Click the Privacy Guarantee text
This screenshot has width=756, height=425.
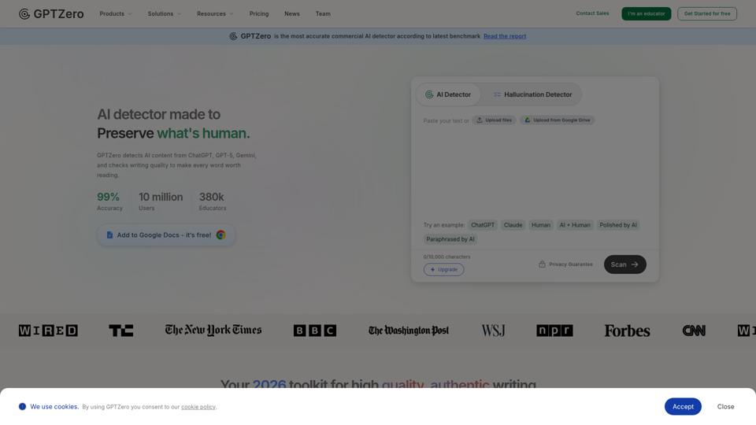pos(571,264)
